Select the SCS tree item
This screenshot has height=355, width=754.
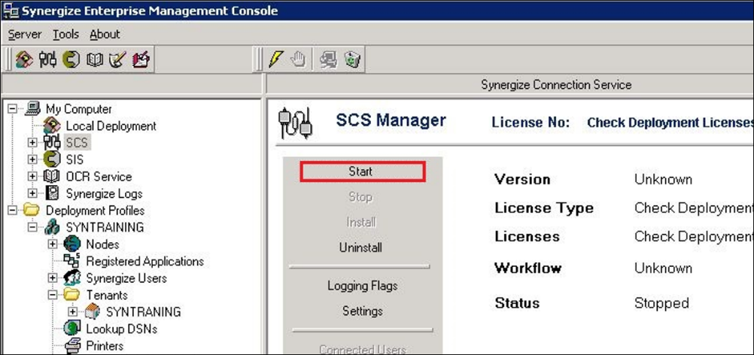click(77, 143)
